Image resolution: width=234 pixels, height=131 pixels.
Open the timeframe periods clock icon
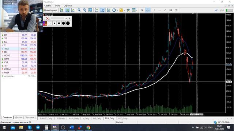(x=114, y=10)
